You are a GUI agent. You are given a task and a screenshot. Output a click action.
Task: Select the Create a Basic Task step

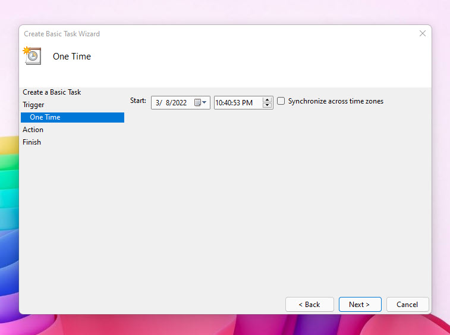coord(52,92)
